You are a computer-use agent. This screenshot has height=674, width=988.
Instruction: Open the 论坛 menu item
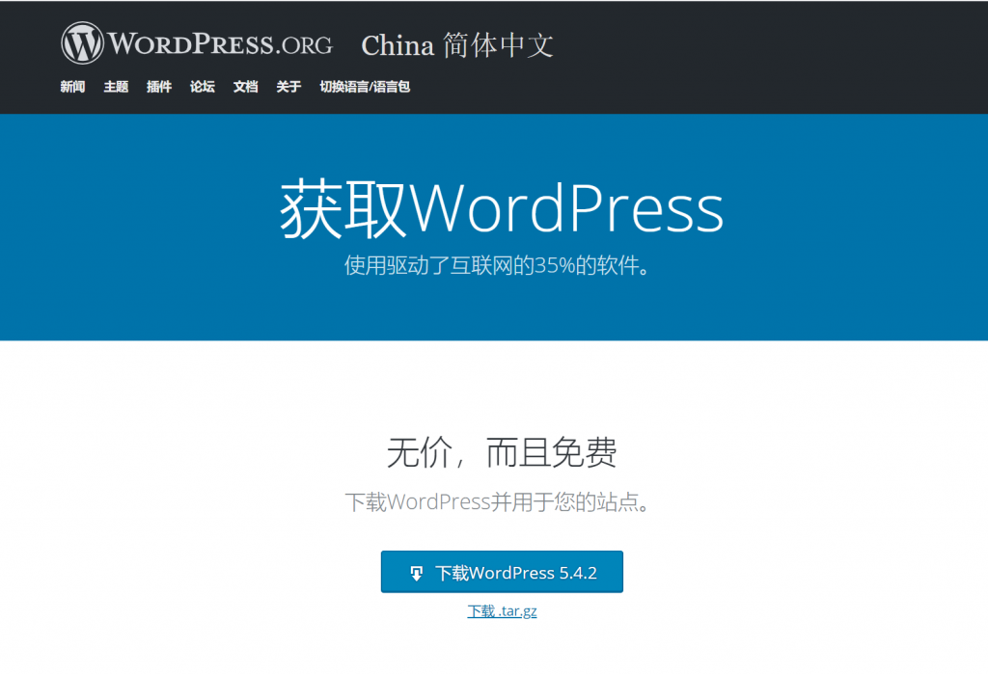coord(203,87)
